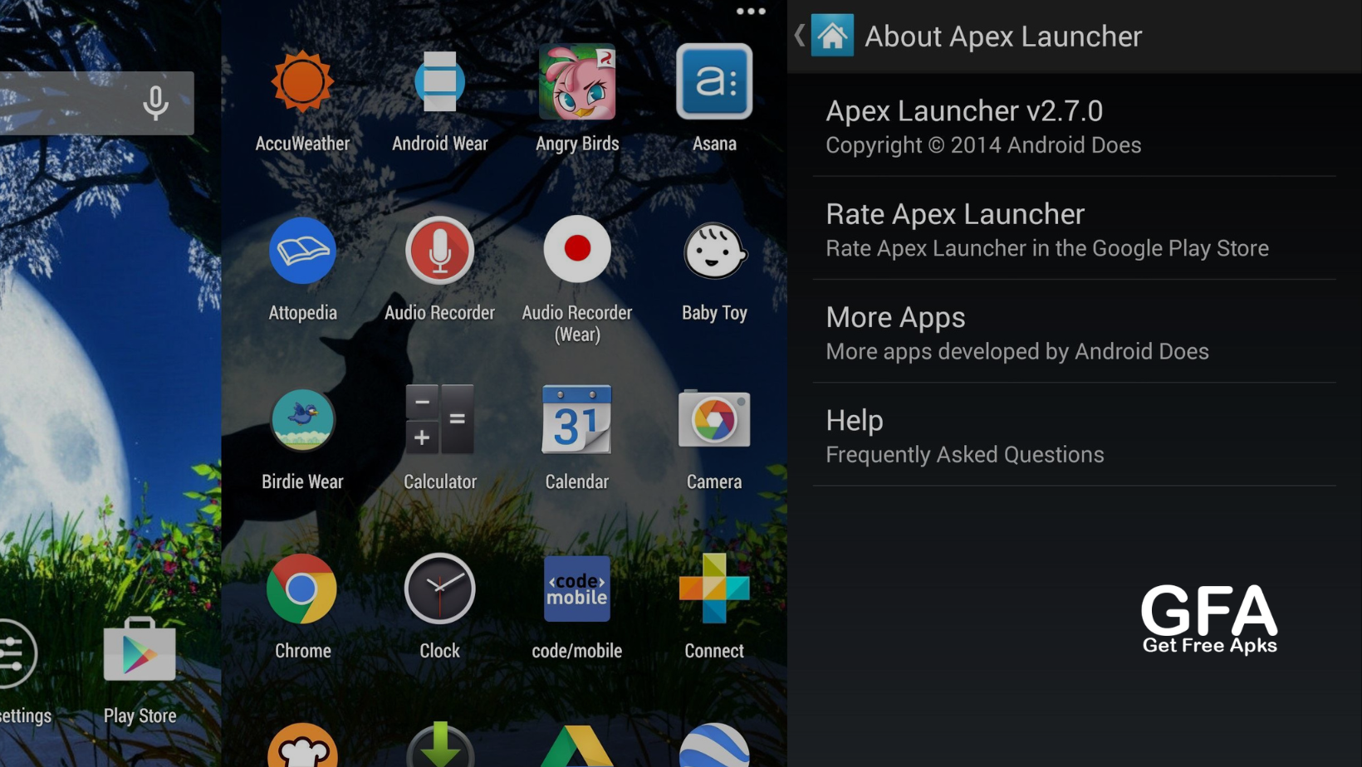This screenshot has height=767, width=1362.
Task: Tap the Google search bar
Action: pos(96,103)
